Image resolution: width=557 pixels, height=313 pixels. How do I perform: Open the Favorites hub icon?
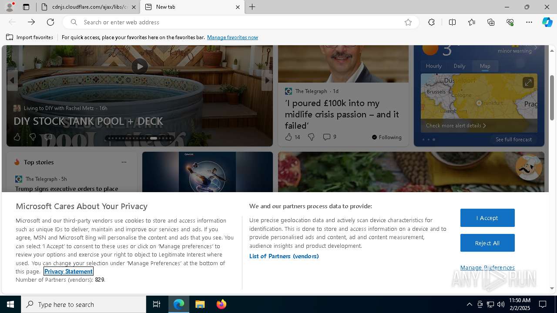point(472,22)
